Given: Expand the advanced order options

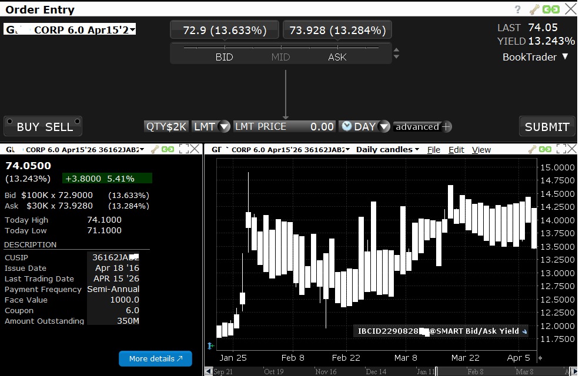Looking at the screenshot, I should 422,127.
